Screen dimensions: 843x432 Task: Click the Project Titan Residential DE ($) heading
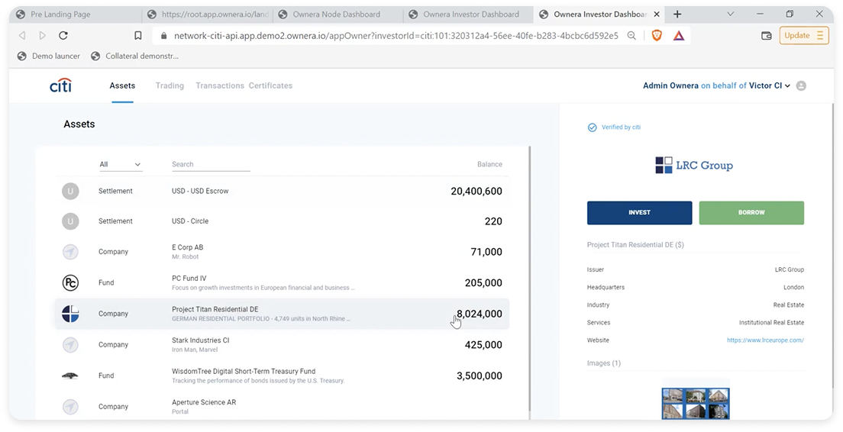(635, 245)
